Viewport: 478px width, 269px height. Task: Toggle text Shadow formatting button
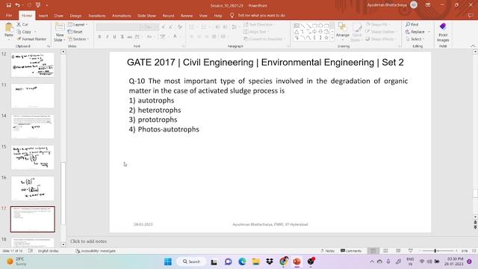pyautogui.click(x=122, y=37)
